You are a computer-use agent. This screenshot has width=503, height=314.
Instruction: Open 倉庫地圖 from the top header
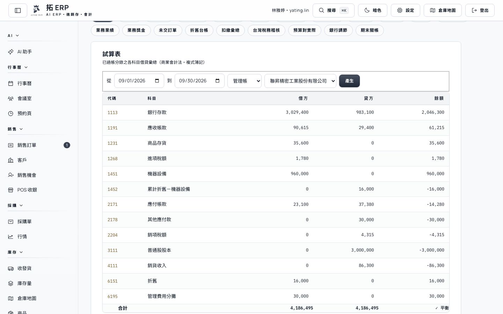pyautogui.click(x=443, y=10)
